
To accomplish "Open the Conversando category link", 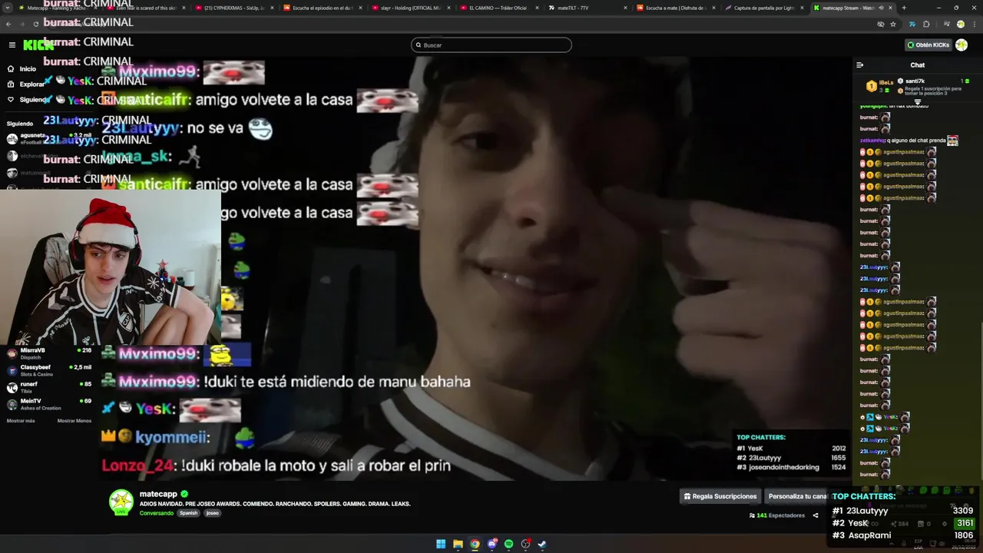I will (x=157, y=513).
